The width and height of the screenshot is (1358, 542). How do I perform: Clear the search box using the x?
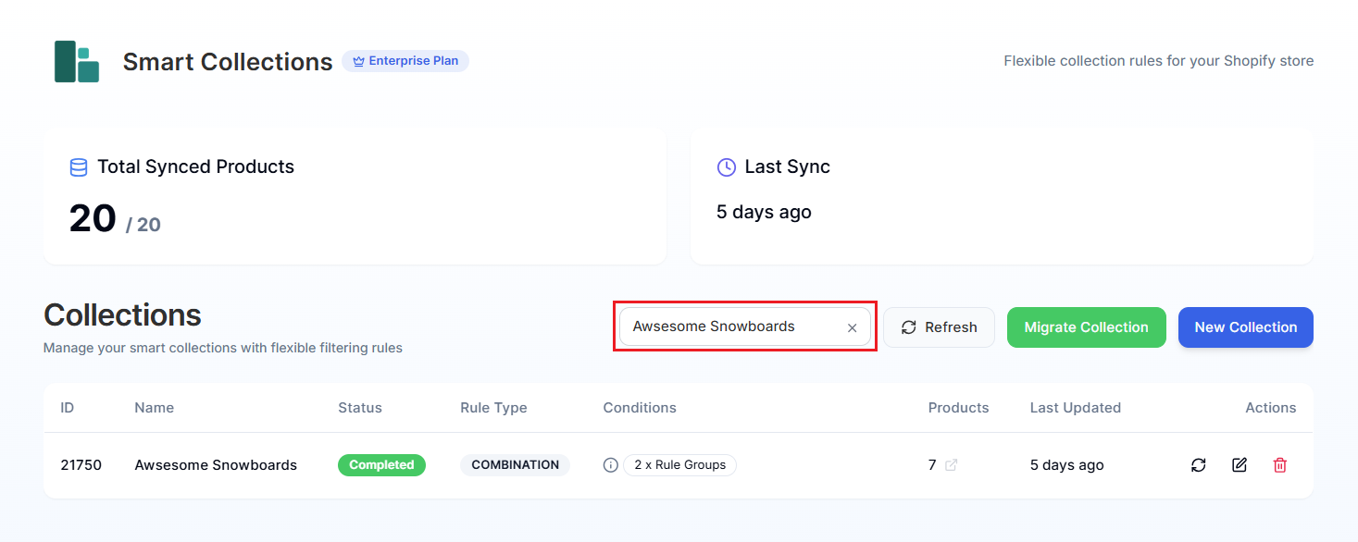[x=852, y=326]
